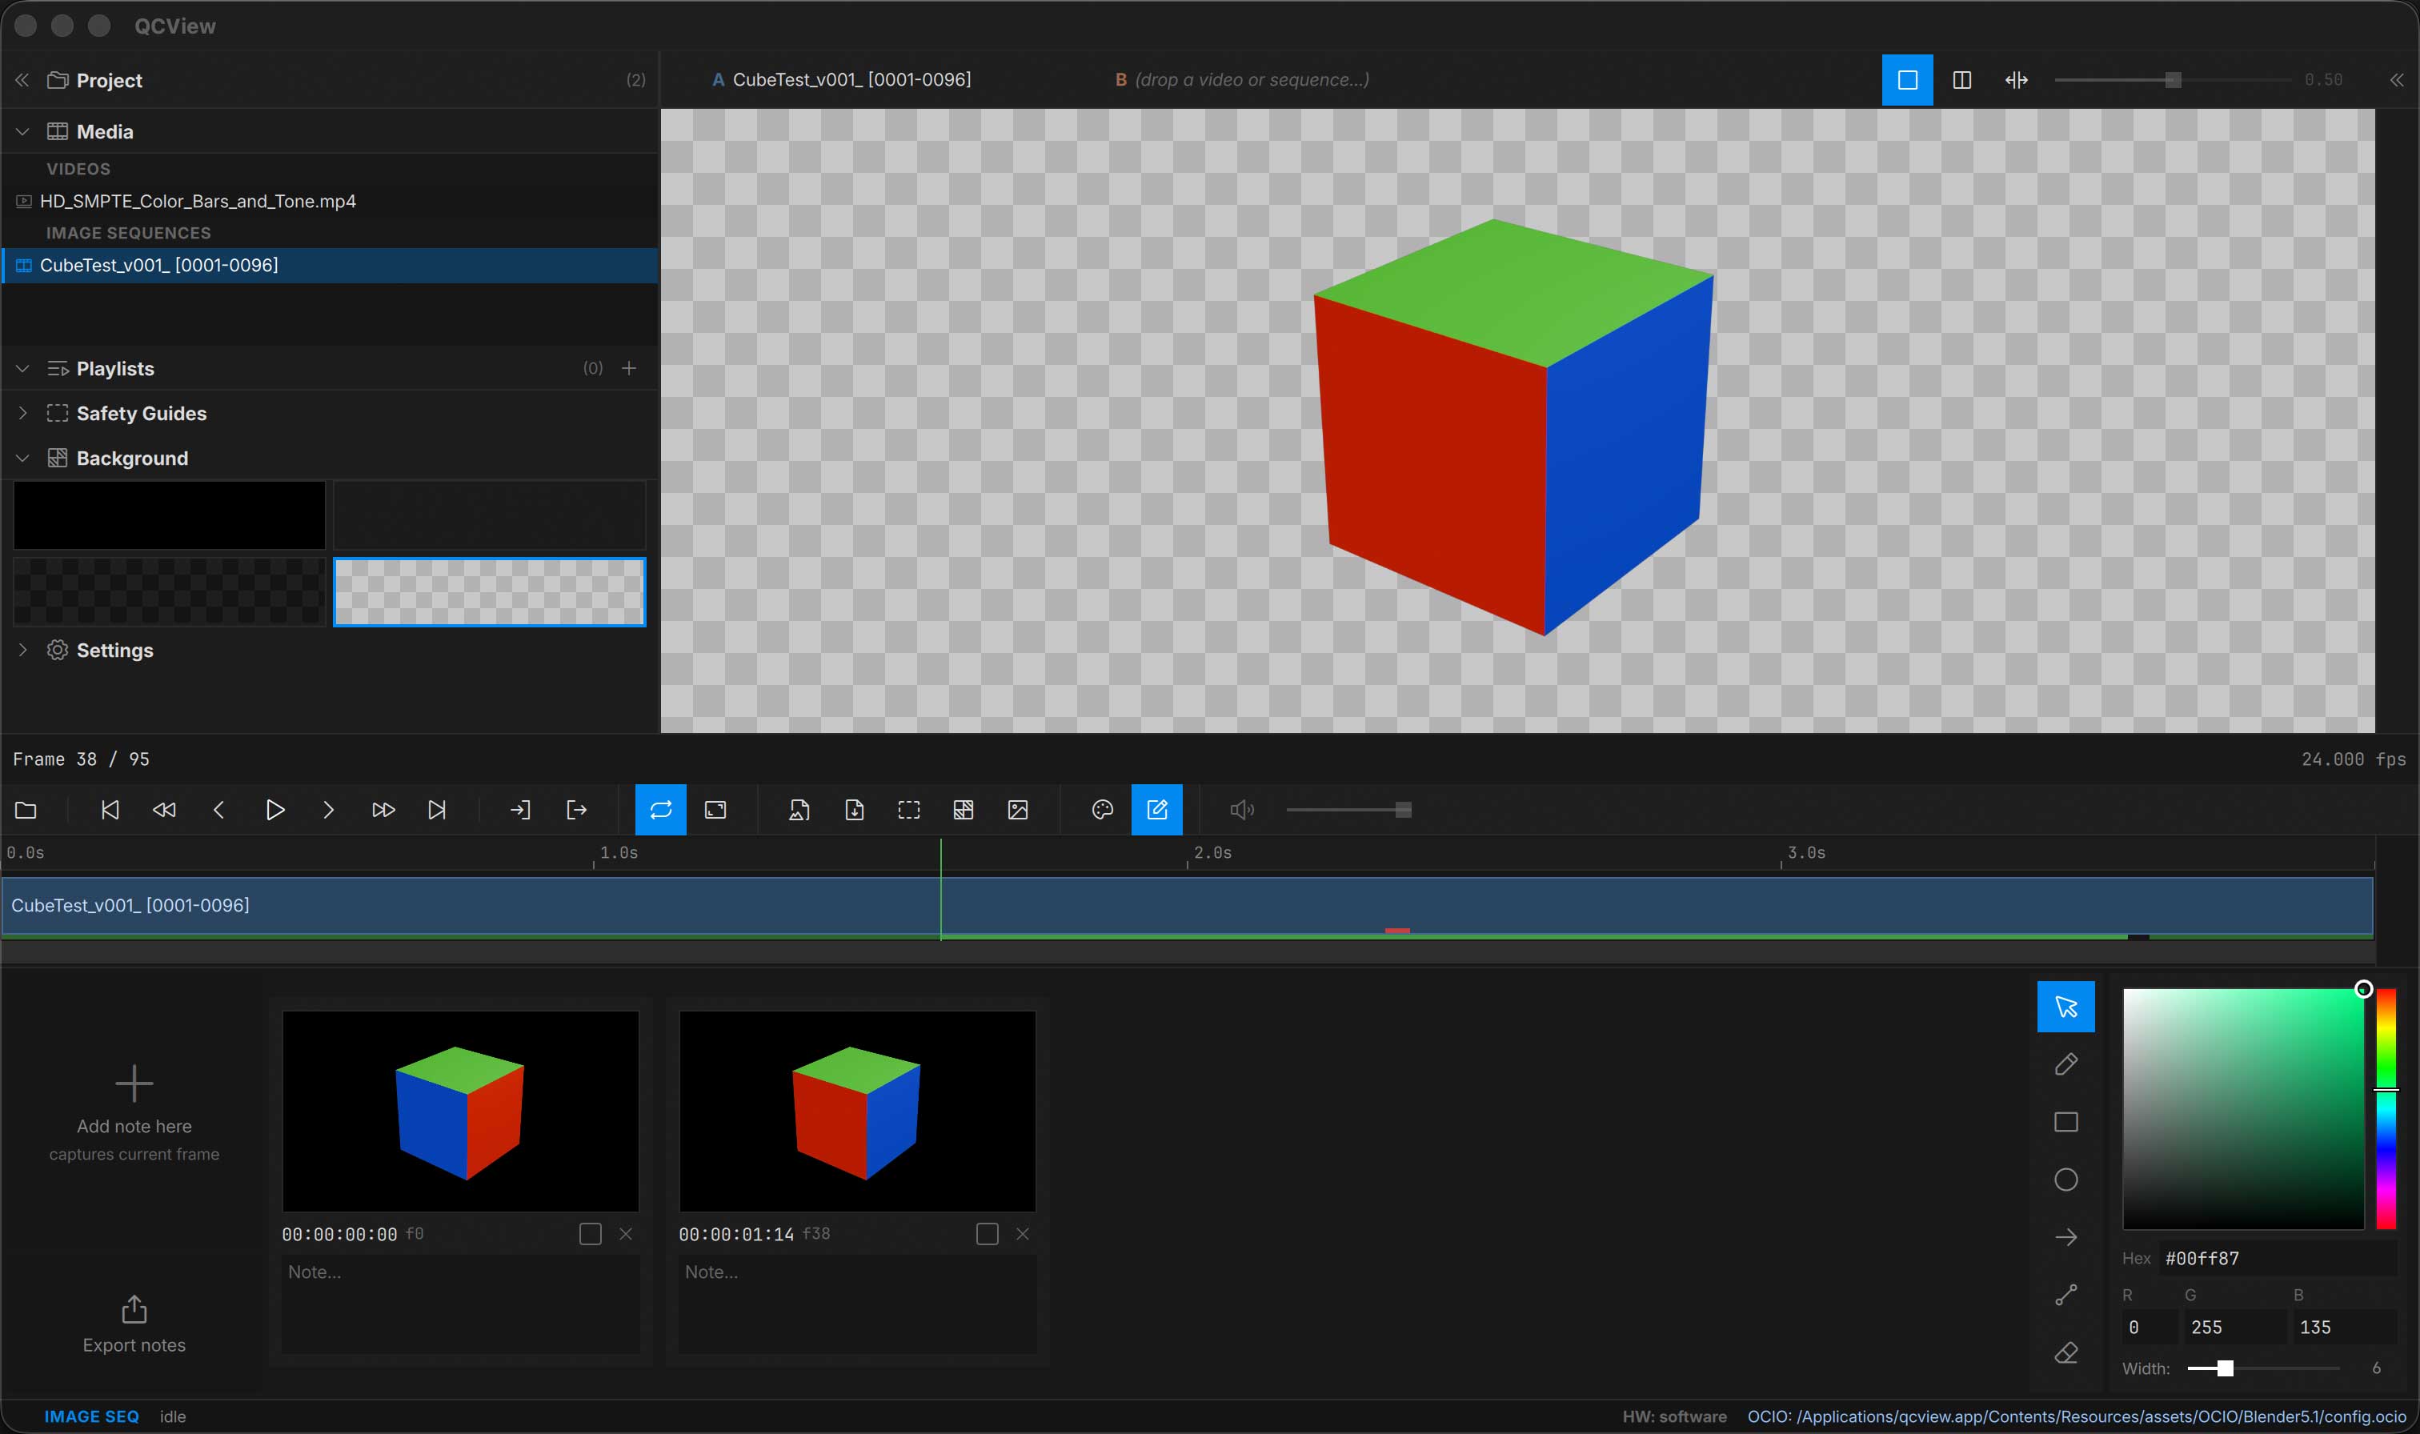Select the line annotation tool
The width and height of the screenshot is (2420, 1434).
click(2066, 1295)
